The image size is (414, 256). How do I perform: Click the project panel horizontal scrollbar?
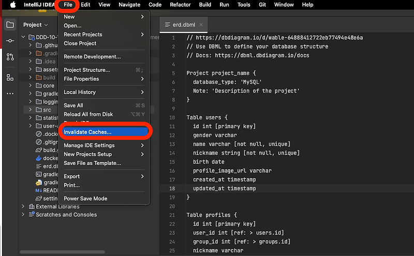[62, 252]
